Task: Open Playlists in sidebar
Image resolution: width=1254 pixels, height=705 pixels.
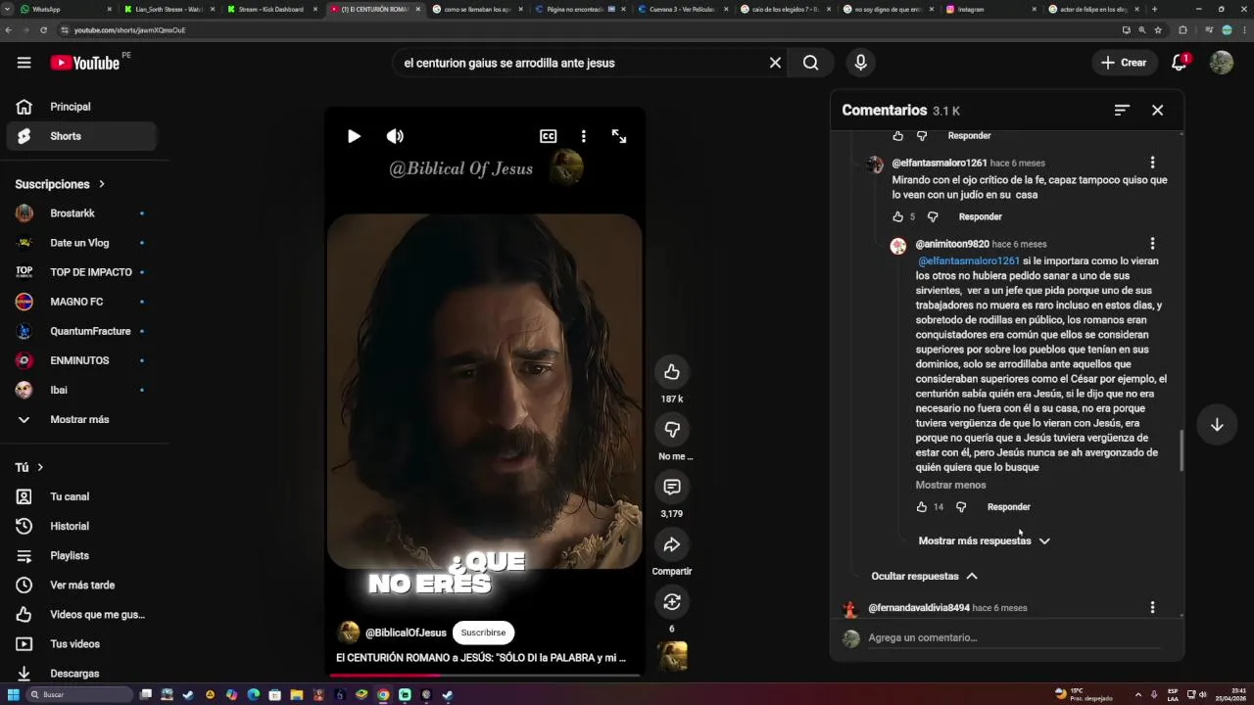Action: (81, 555)
